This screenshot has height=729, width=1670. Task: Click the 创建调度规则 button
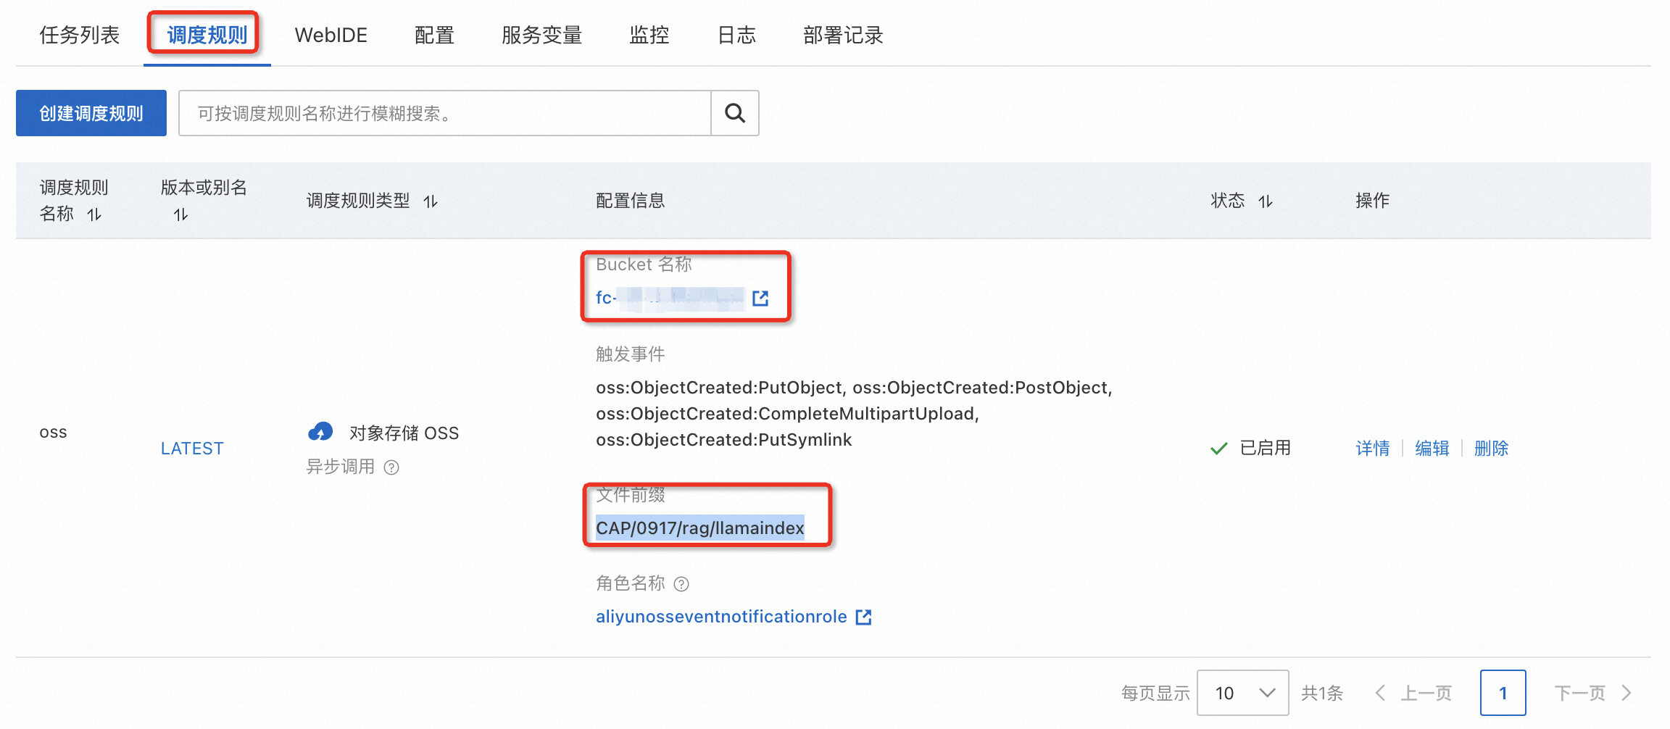pyautogui.click(x=91, y=113)
